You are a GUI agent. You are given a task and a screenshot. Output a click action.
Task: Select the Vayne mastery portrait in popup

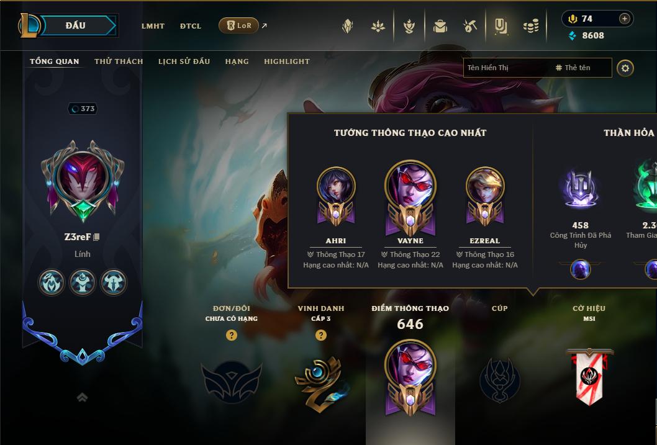[410, 197]
